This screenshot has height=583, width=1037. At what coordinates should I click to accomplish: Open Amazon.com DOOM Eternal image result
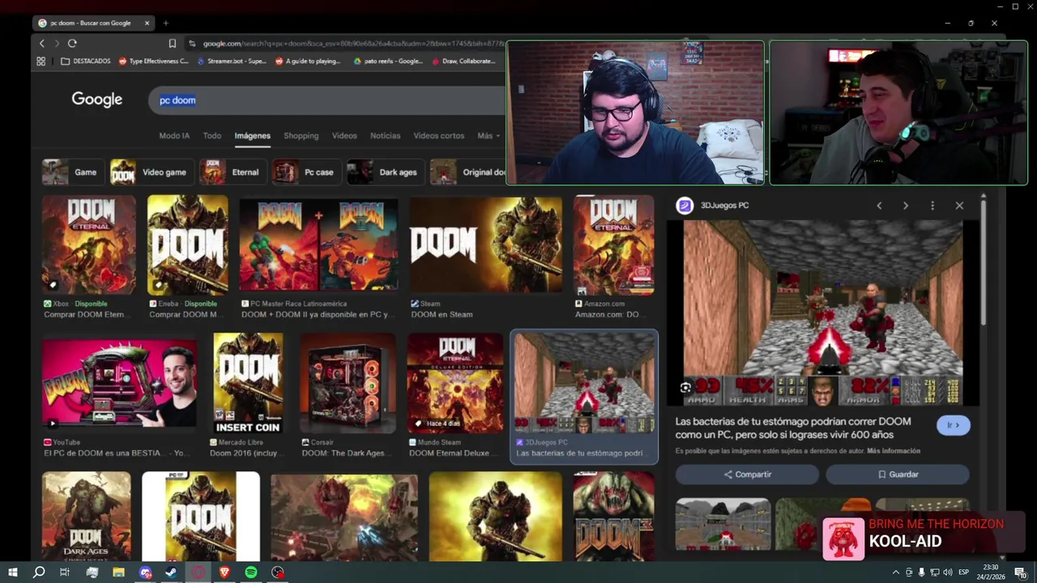[613, 245]
